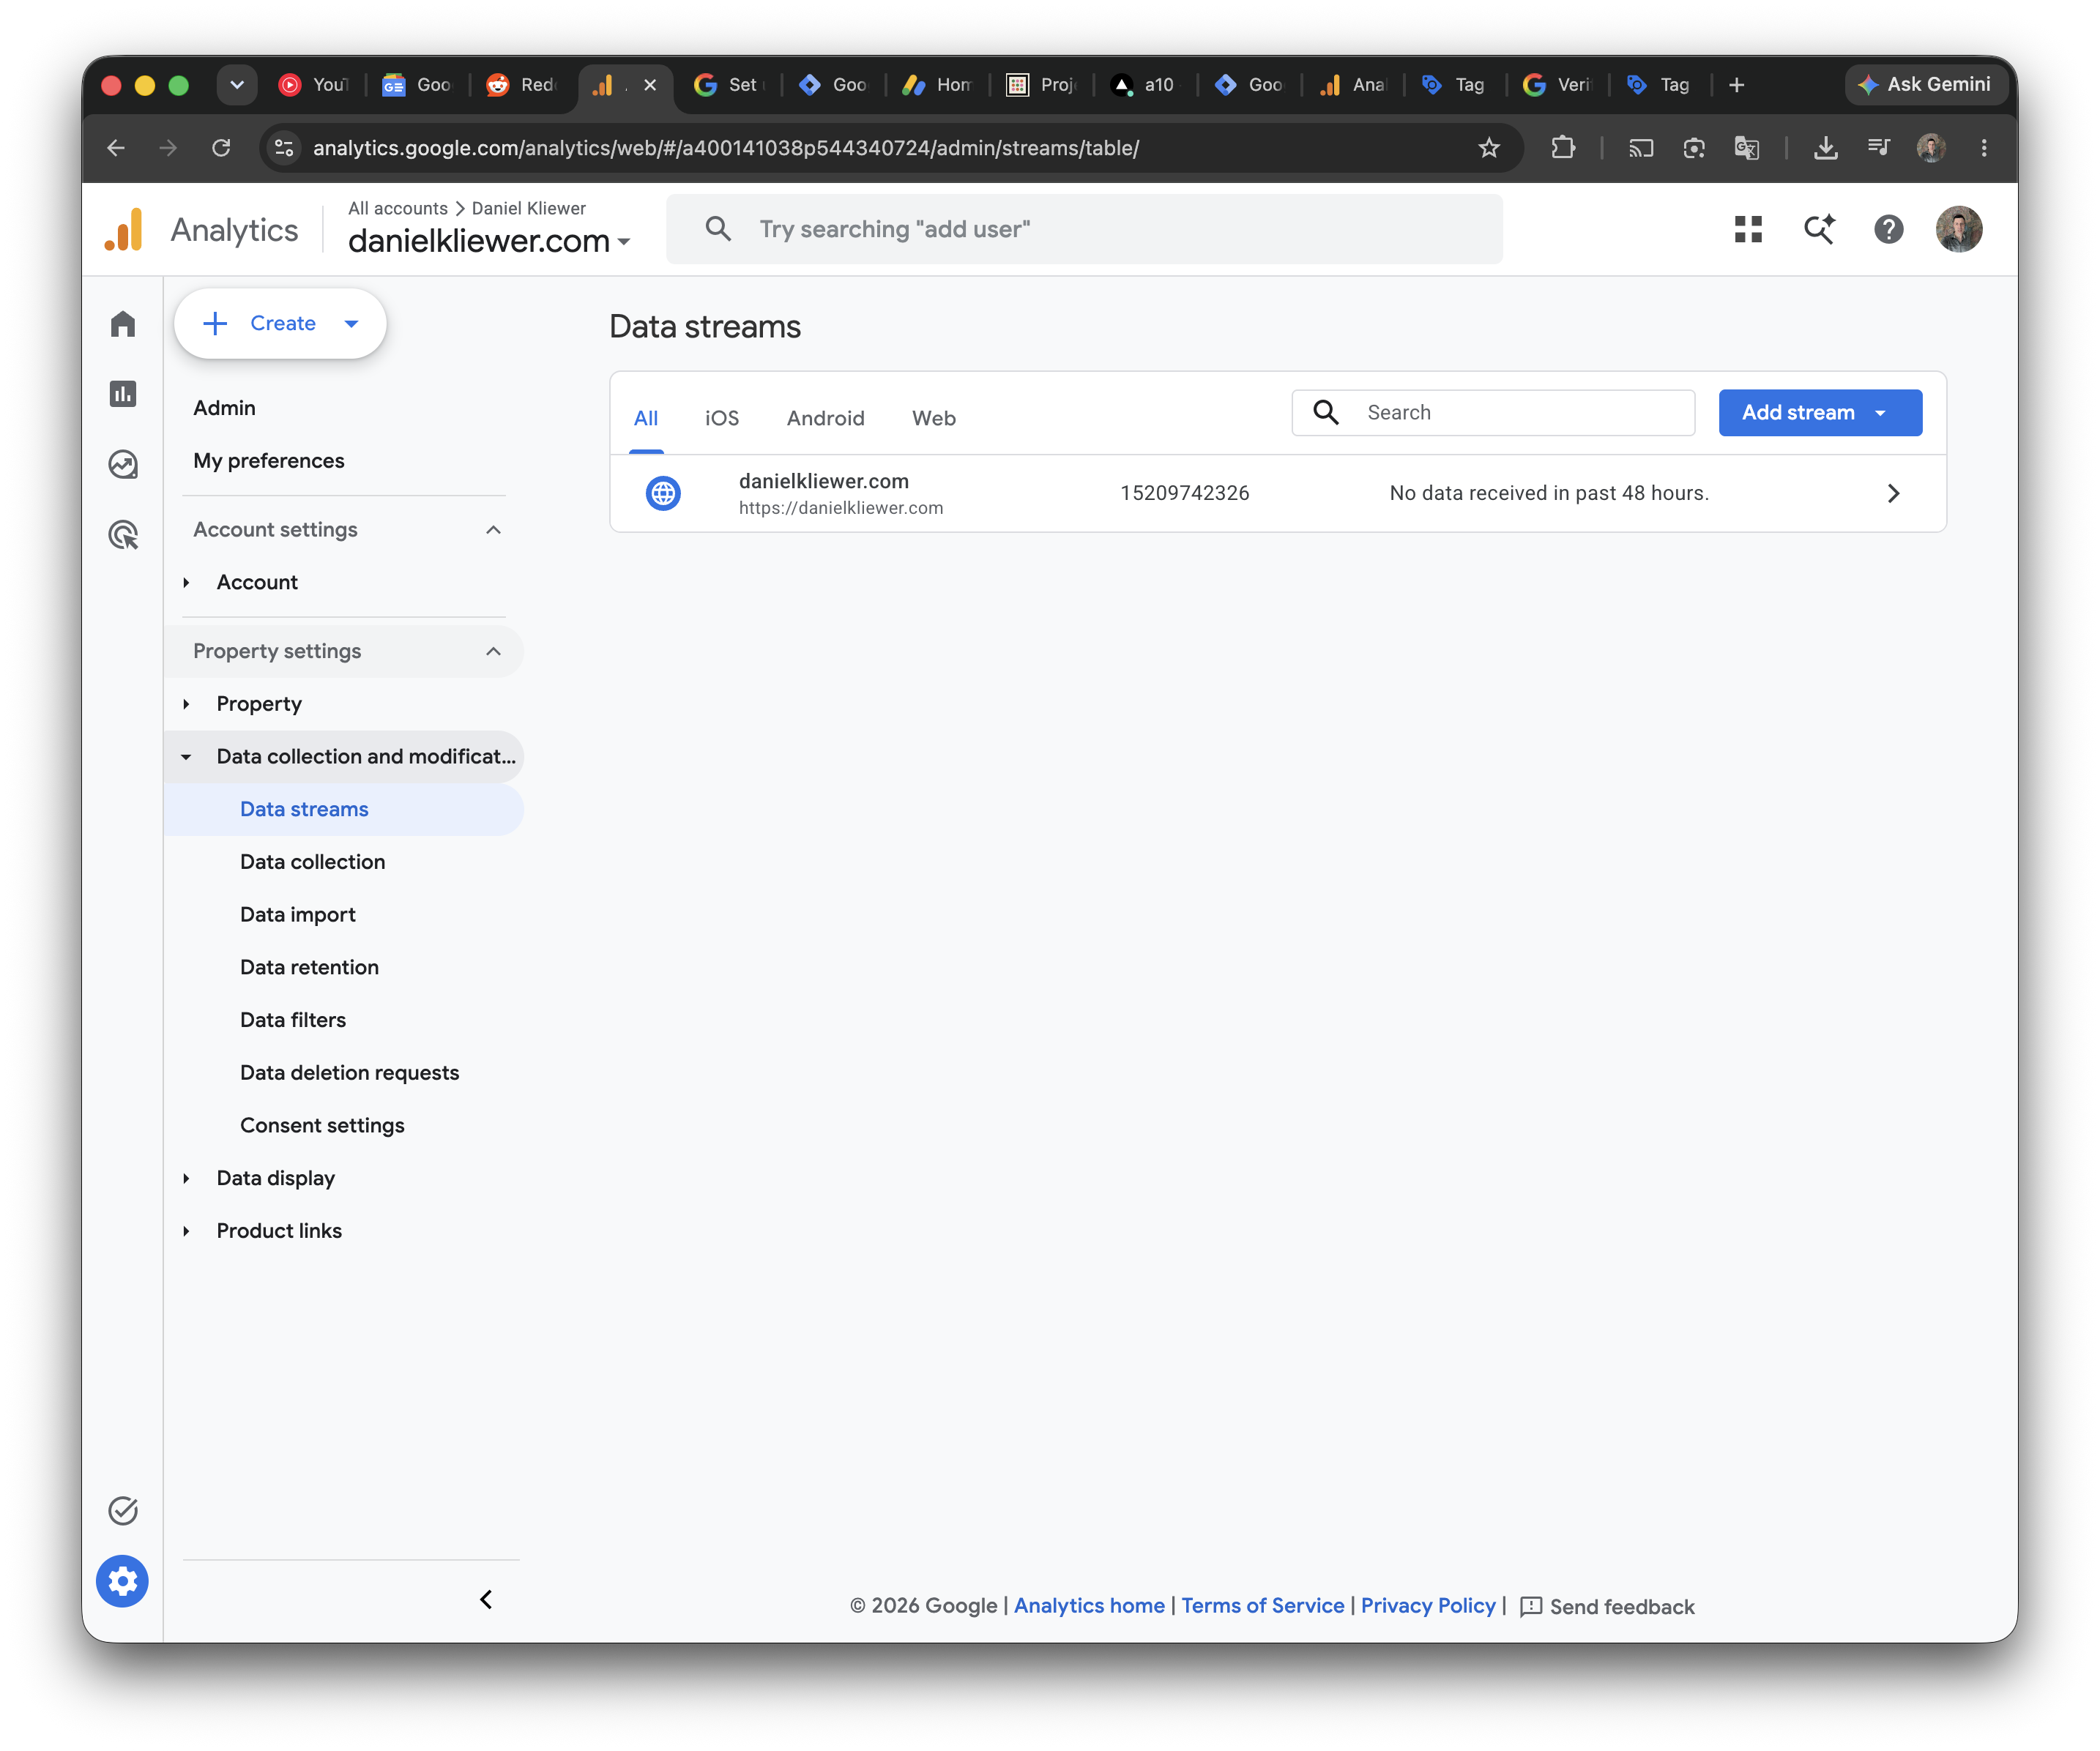Open the Create dropdown button
The image size is (2100, 1751).
pos(280,323)
